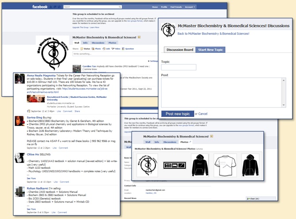This screenshot has width=296, height=219.
Task: Click Back to McMaster Biochemistry & Biomedical Sciences!
Action: [x=213, y=33]
